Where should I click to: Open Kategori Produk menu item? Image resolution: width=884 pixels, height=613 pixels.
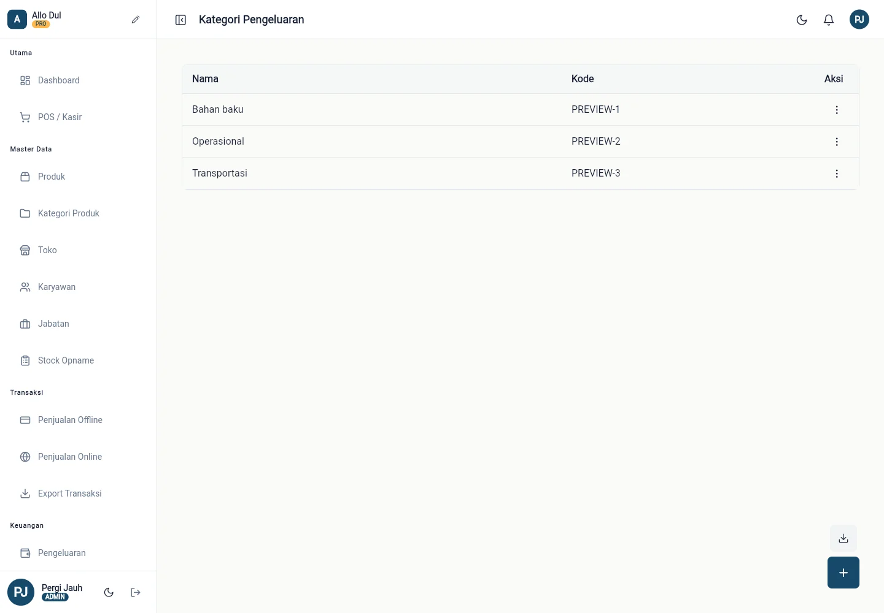pos(78,213)
